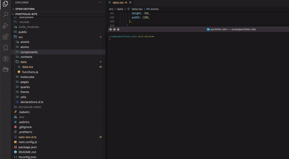Collapse the data folder
This screenshot has width=289, height=159.
[x=23, y=62]
